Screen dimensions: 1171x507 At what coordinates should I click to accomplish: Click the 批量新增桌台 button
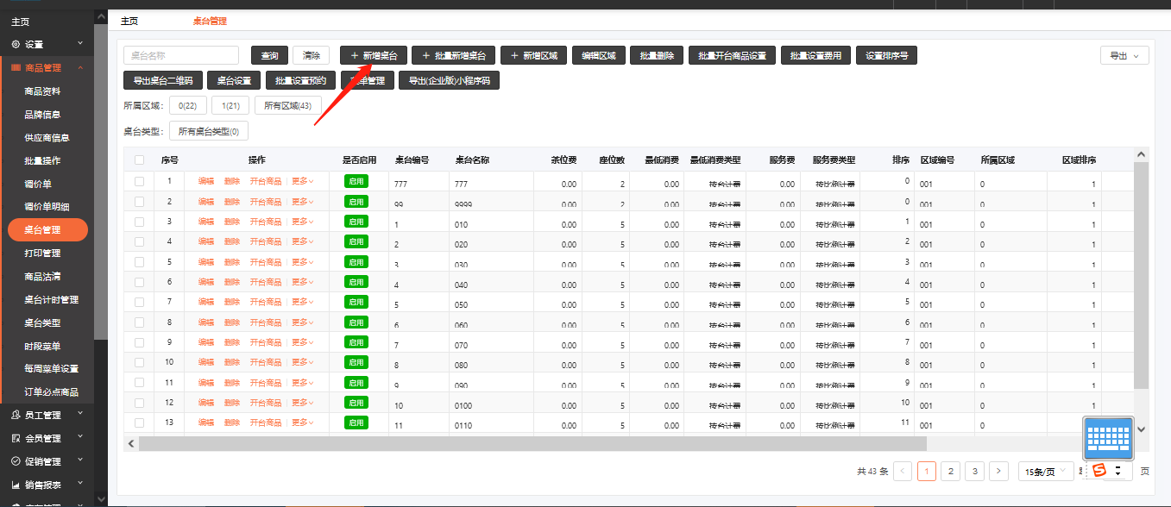tap(454, 55)
